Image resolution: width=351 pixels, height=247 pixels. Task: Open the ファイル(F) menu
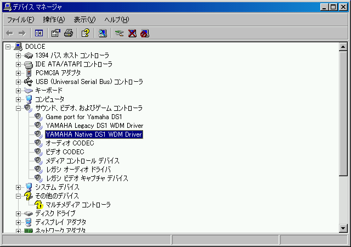tap(21, 20)
